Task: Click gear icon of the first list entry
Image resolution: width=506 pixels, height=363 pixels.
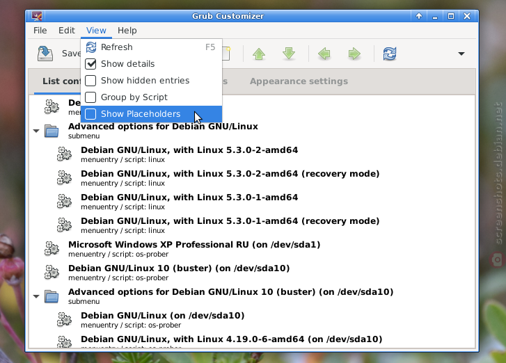Action: coord(52,106)
